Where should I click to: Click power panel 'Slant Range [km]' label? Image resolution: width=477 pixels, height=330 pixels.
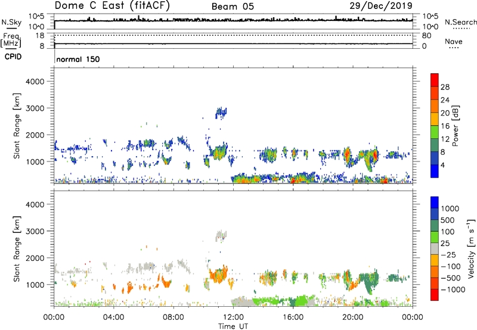tap(17, 126)
